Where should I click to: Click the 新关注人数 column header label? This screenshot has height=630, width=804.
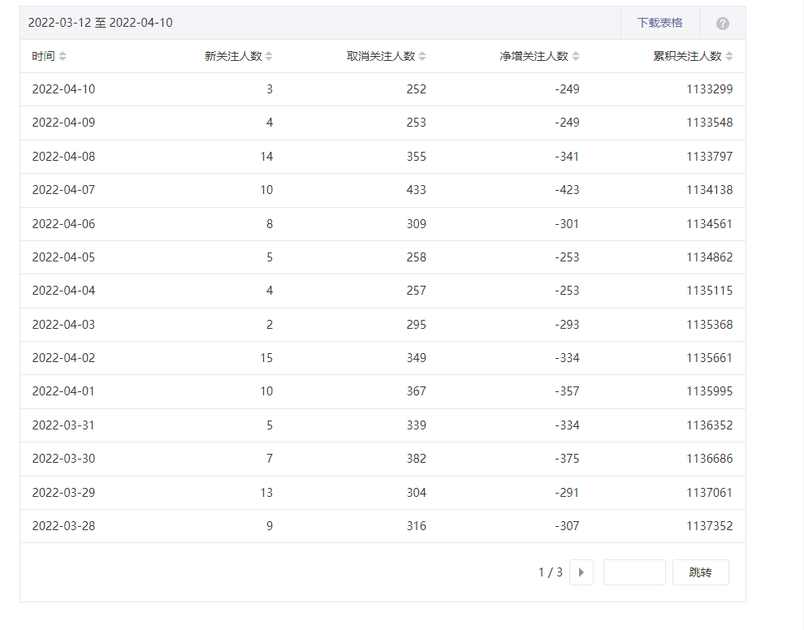pos(233,57)
